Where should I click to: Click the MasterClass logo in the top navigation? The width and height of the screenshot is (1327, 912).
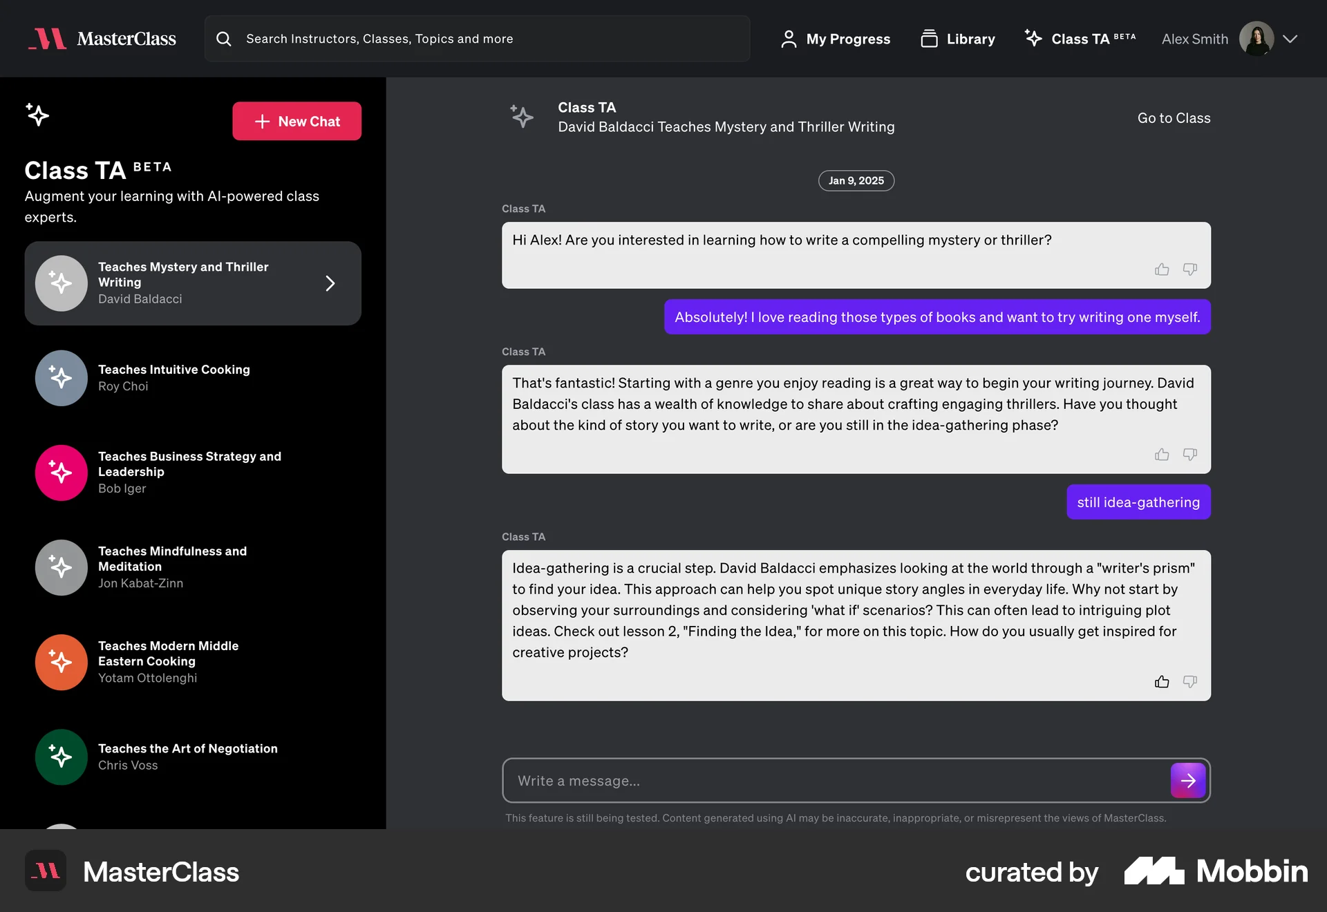coord(102,39)
